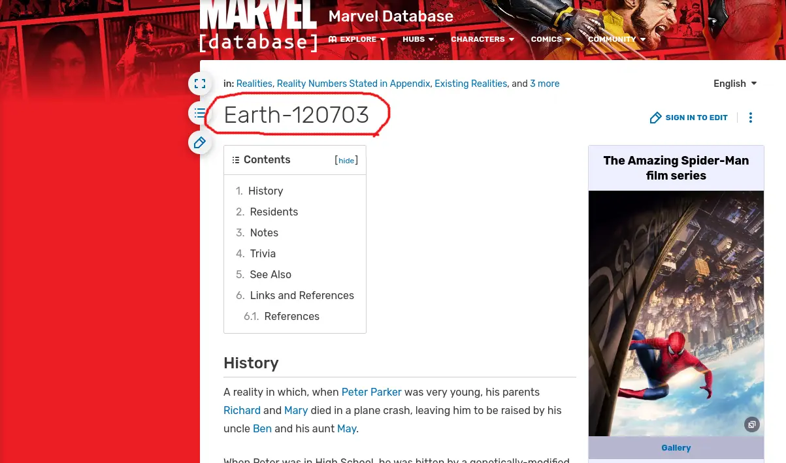Screen dimensions: 786x463
Task: Open Reality Numbers Stated in Appendix category
Action: click(x=353, y=84)
